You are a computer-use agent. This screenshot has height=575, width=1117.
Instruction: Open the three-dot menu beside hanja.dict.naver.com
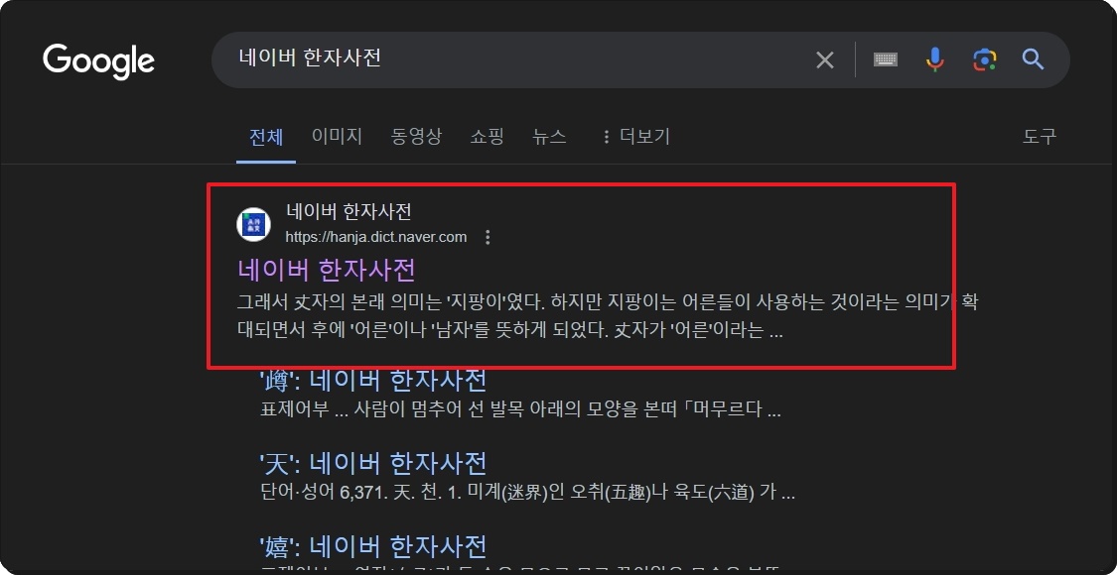point(488,237)
